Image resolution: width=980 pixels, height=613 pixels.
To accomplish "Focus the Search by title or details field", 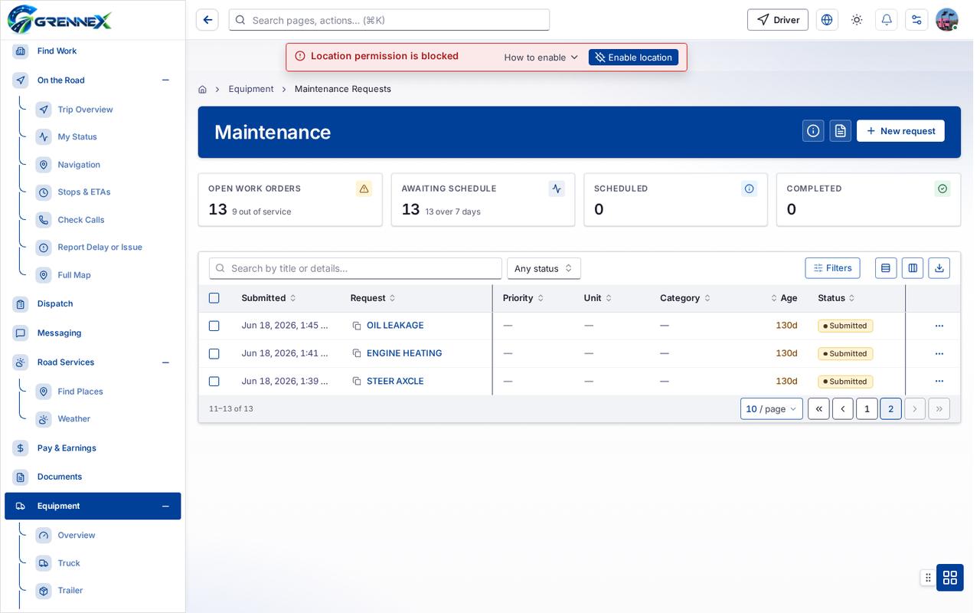I will click(x=355, y=268).
